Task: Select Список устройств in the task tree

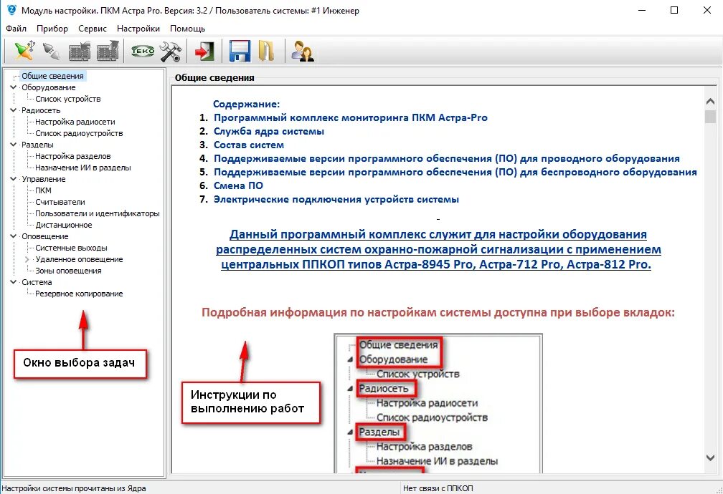Action: pos(67,99)
